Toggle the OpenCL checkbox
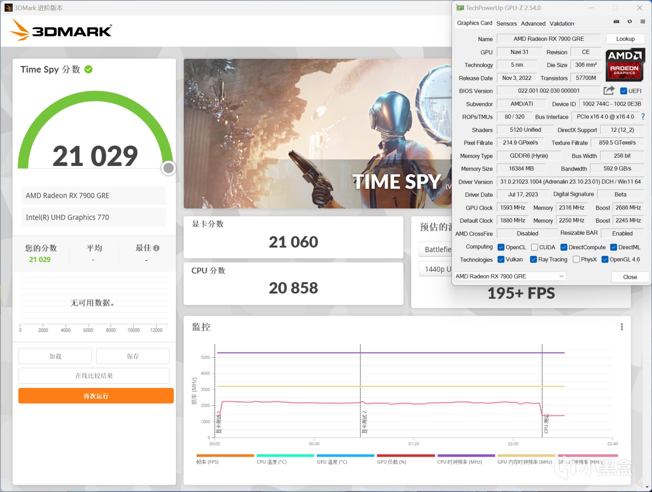This screenshot has height=492, width=652. point(501,247)
